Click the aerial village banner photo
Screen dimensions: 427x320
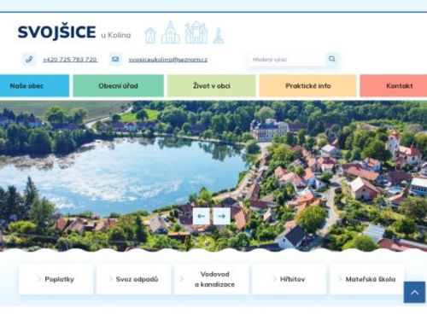(213, 176)
